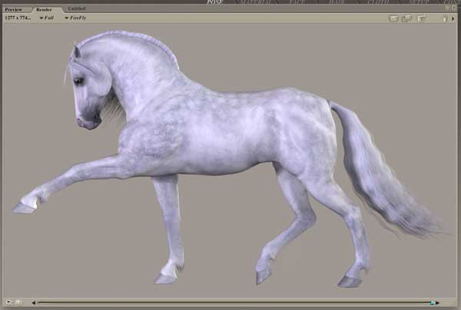Open the render panel arrow menu
Image resolution: width=461 pixels, height=310 pixels.
[x=453, y=18]
